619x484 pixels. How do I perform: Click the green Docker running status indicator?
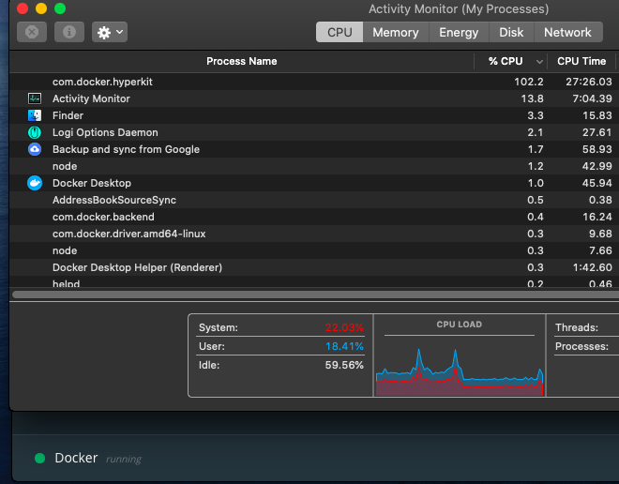[x=40, y=458]
